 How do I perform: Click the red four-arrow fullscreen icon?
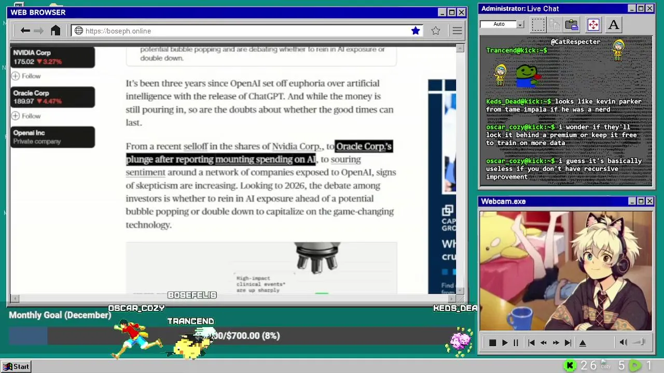pos(593,24)
